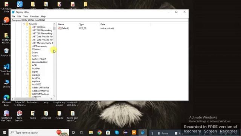Select the AcpiDev key
This screenshot has width=241, height=136.
pos(36,68)
